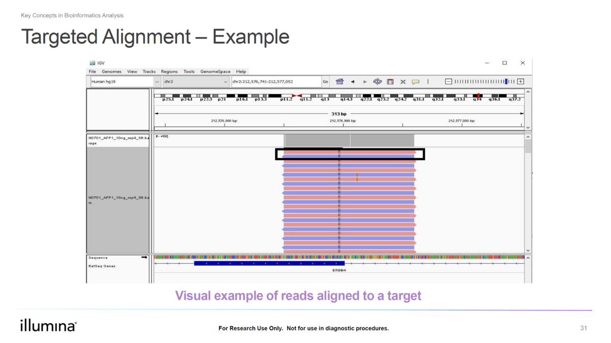This screenshot has width=611, height=343.
Task: Open the GenomeSpace menu
Action: [x=215, y=72]
